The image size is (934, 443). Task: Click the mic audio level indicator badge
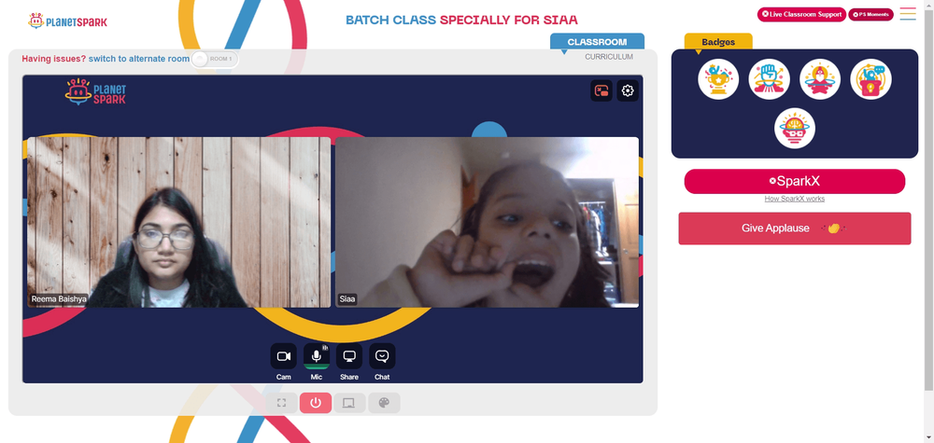(x=325, y=347)
